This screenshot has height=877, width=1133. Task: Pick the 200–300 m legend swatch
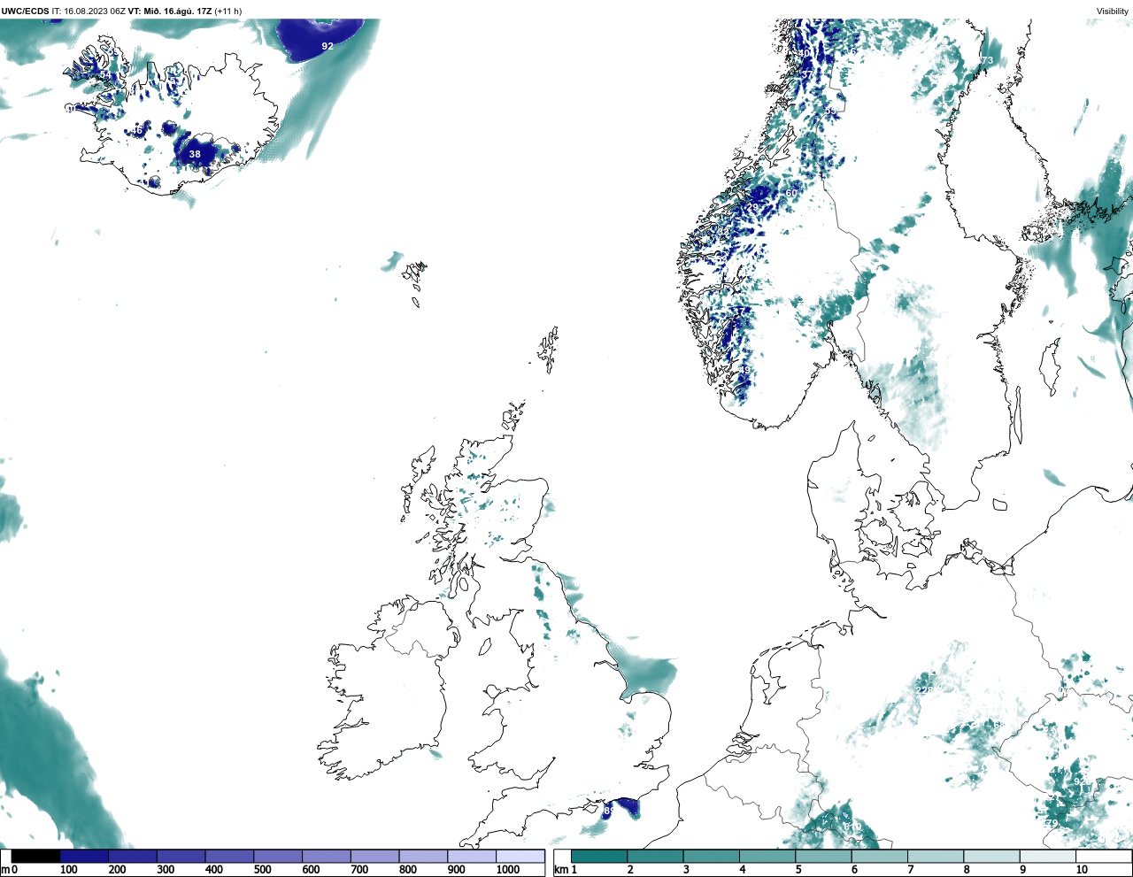(x=133, y=857)
